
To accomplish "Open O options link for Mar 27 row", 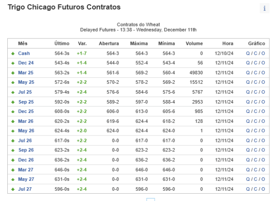I will 263,170.
